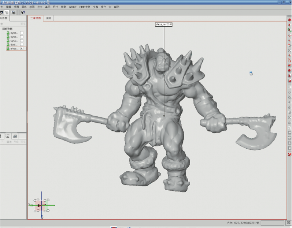
Task: Click the coordinate axes widget in view corner
Action: click(x=41, y=205)
